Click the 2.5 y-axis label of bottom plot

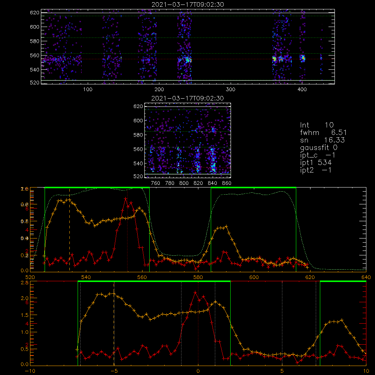coord(25,283)
